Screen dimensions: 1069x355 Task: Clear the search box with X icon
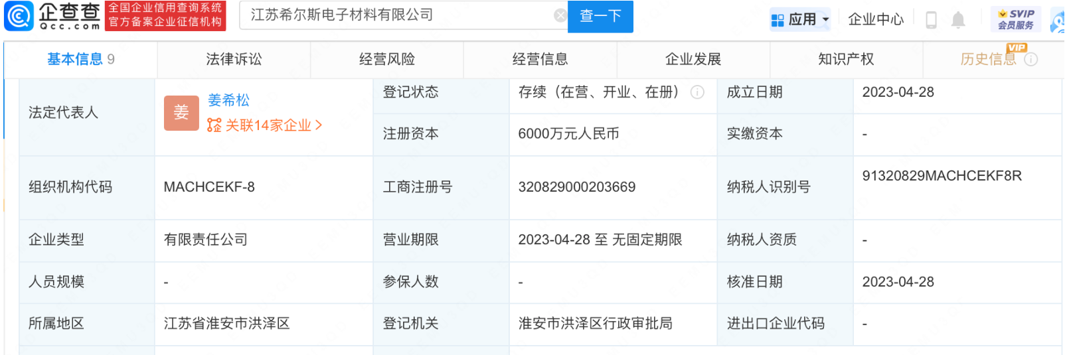(560, 15)
